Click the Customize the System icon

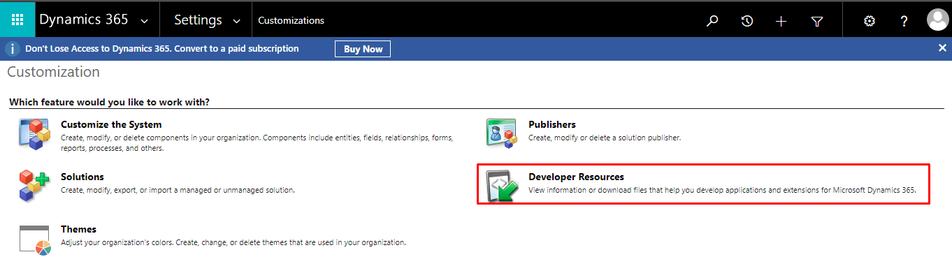pyautogui.click(x=35, y=135)
